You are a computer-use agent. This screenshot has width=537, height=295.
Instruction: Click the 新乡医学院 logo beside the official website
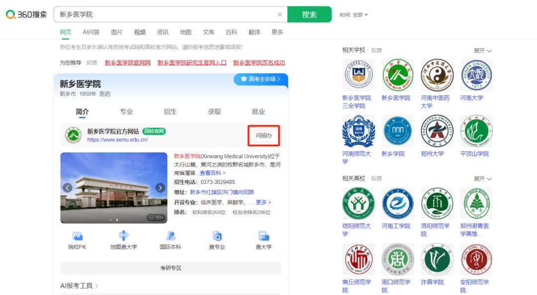pos(73,135)
